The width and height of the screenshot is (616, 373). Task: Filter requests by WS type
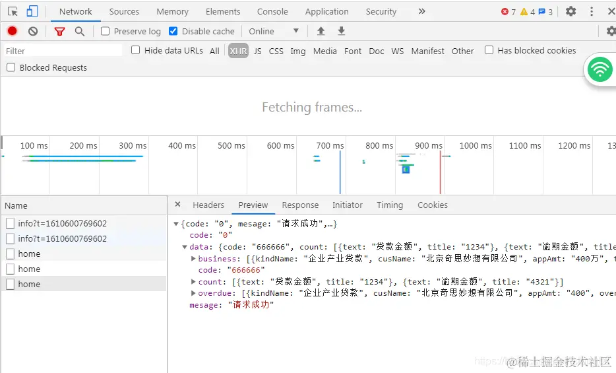tap(397, 51)
